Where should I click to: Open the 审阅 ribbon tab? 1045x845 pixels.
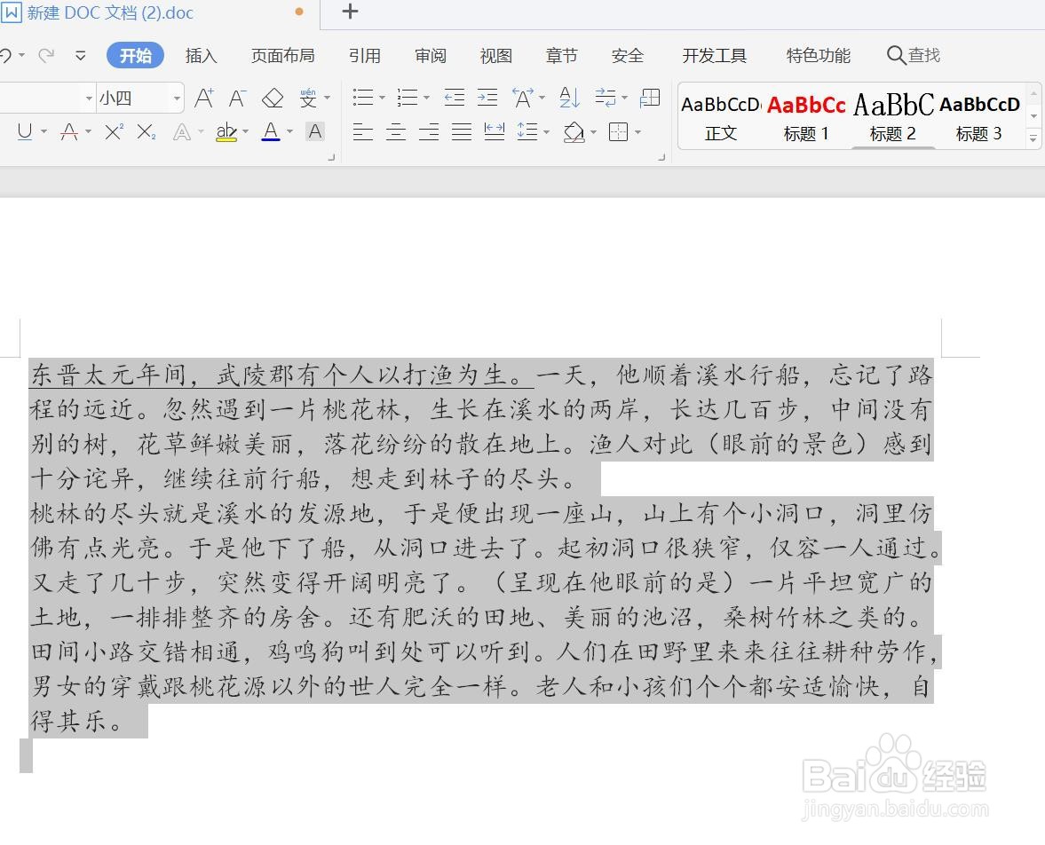430,55
